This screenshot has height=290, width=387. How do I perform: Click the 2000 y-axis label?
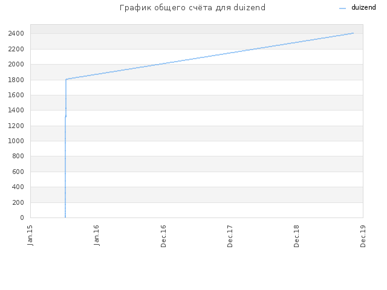(x=16, y=65)
